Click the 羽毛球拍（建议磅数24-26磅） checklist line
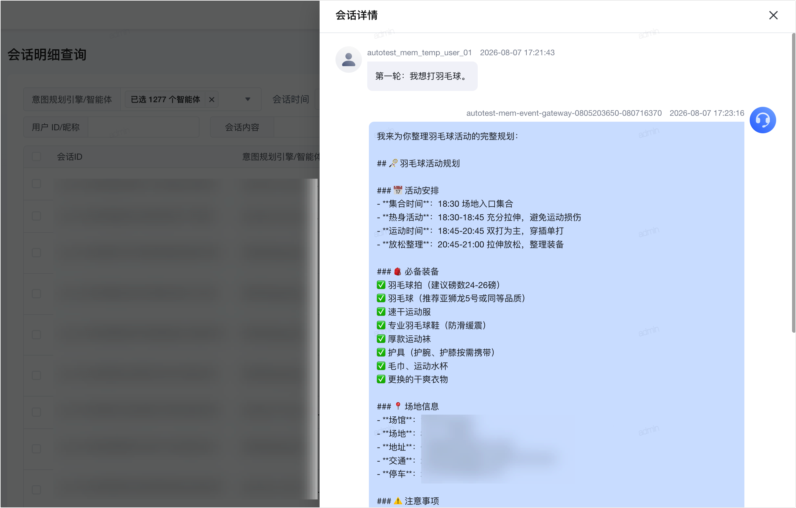The width and height of the screenshot is (796, 508). 438,285
